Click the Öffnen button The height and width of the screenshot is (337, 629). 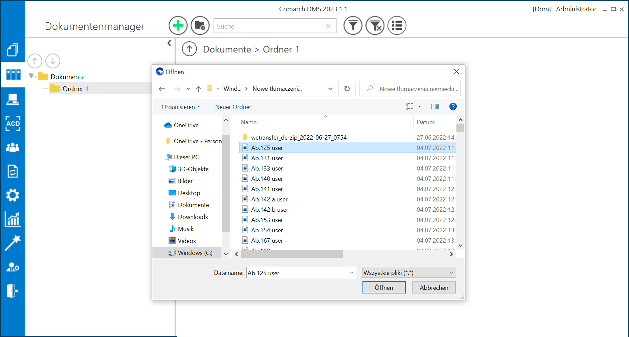(384, 287)
